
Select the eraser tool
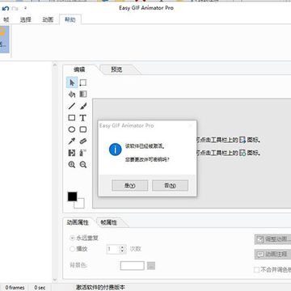(83, 141)
